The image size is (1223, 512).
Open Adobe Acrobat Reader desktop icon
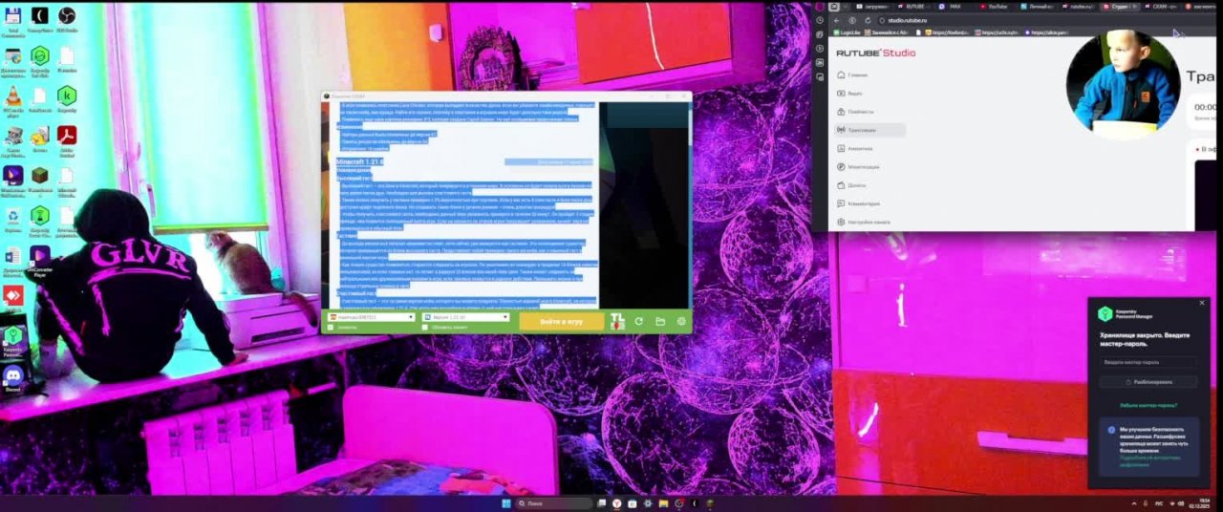point(67,137)
